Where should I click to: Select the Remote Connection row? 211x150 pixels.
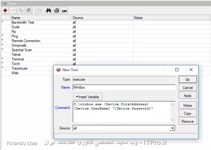(105, 41)
